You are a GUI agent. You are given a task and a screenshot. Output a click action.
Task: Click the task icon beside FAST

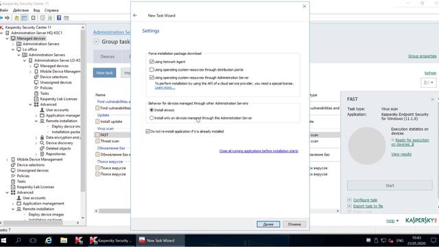coord(97,135)
